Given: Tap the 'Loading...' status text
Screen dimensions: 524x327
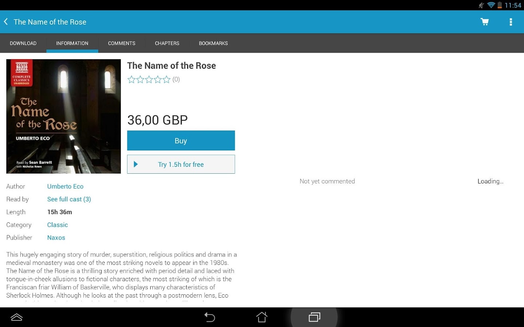Looking at the screenshot, I should pyautogui.click(x=491, y=181).
